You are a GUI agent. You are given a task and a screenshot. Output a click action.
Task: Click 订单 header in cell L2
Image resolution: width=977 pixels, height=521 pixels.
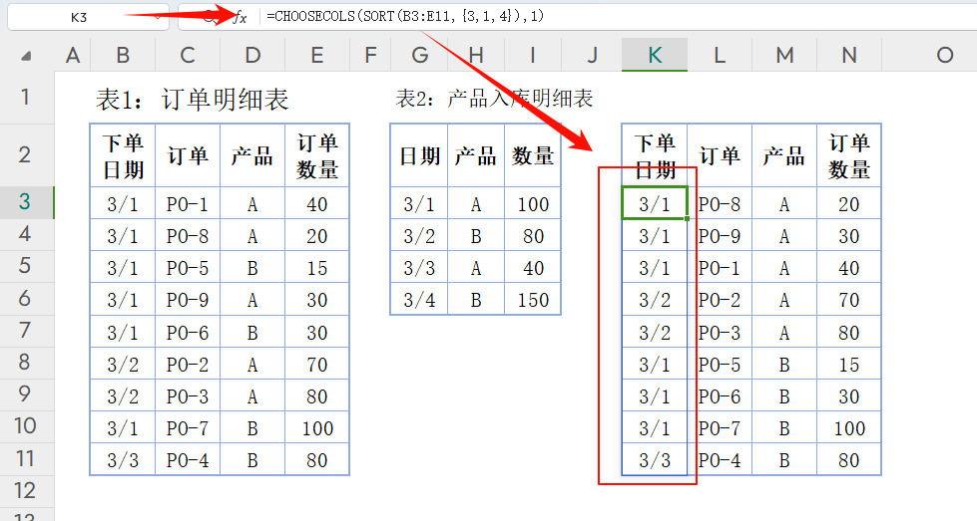[720, 155]
